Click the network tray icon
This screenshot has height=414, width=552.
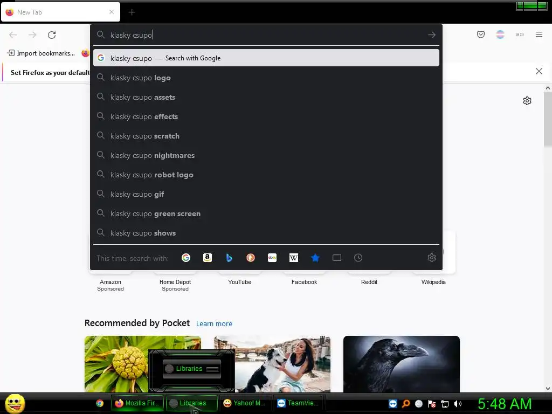pyautogui.click(x=445, y=404)
